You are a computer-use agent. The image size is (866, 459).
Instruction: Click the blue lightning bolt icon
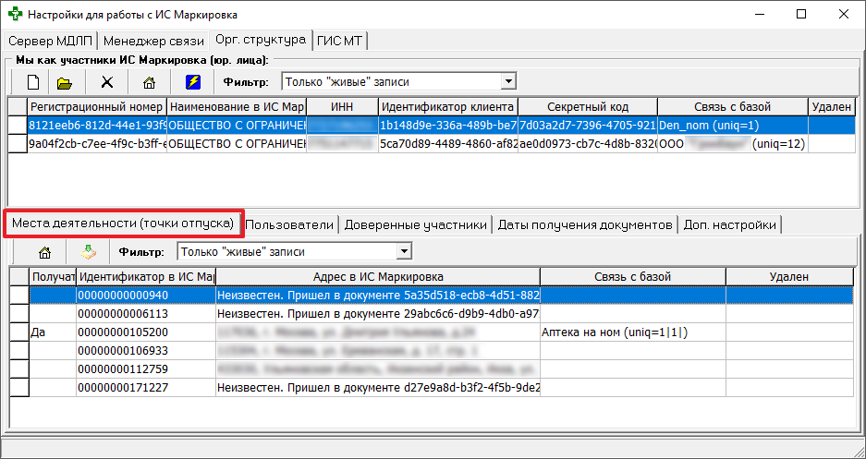click(192, 82)
